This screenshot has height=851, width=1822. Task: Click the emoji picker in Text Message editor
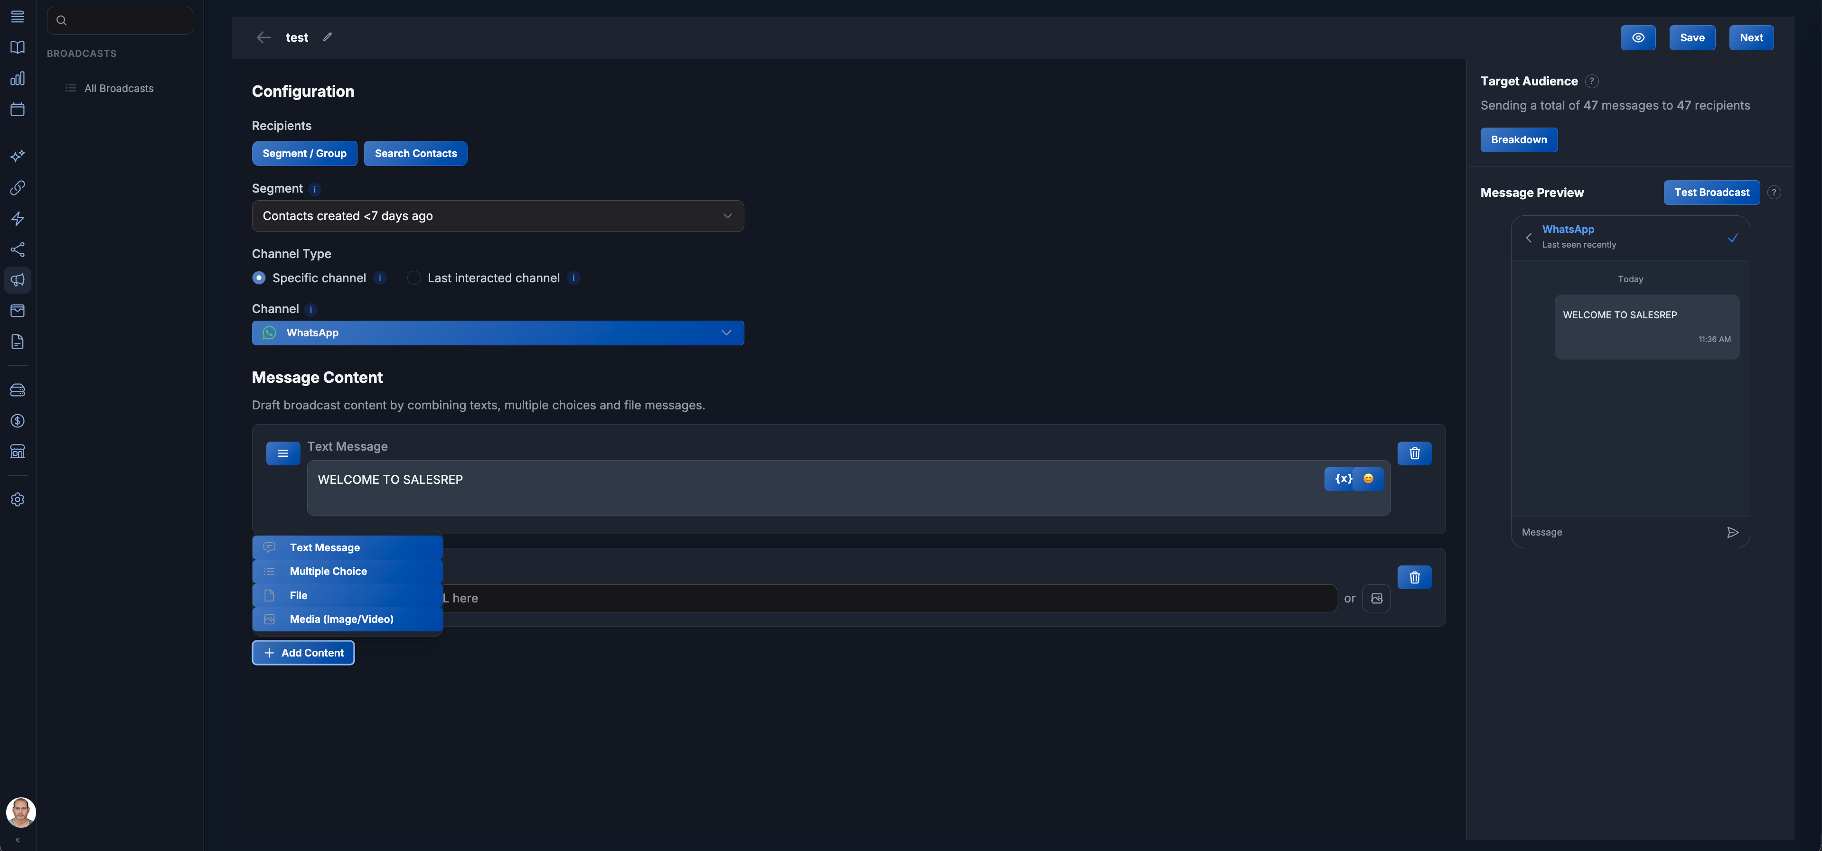[1368, 479]
